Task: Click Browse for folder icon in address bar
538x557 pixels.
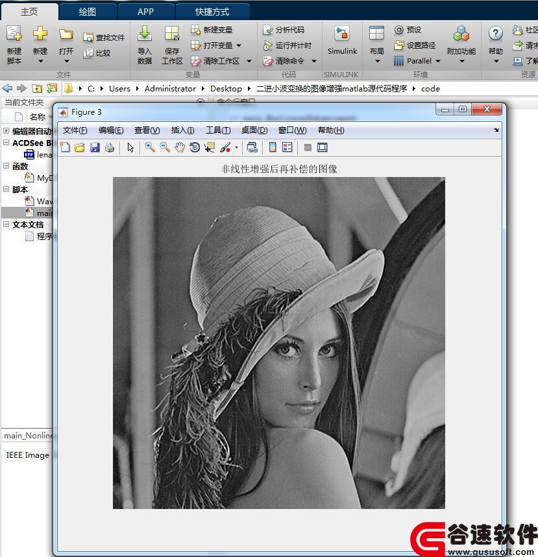Action: pos(52,88)
